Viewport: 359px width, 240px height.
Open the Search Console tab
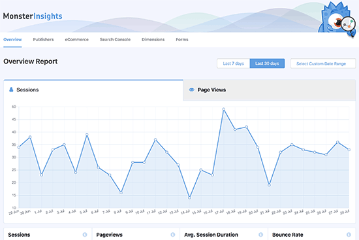point(115,39)
